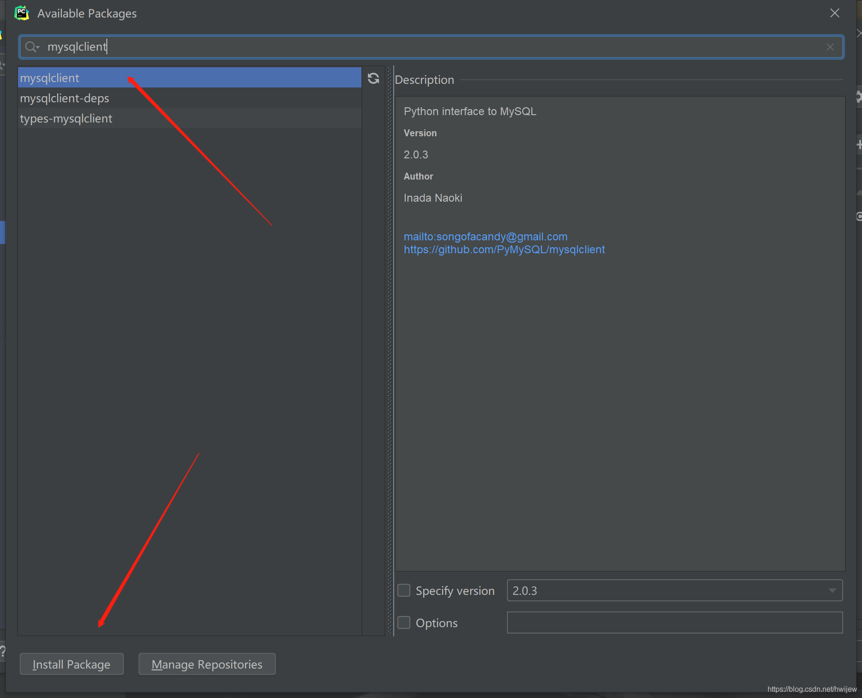Viewport: 862px width, 698px height.
Task: Open the mailto:songofacandy@gmail.com link
Action: tap(485, 237)
